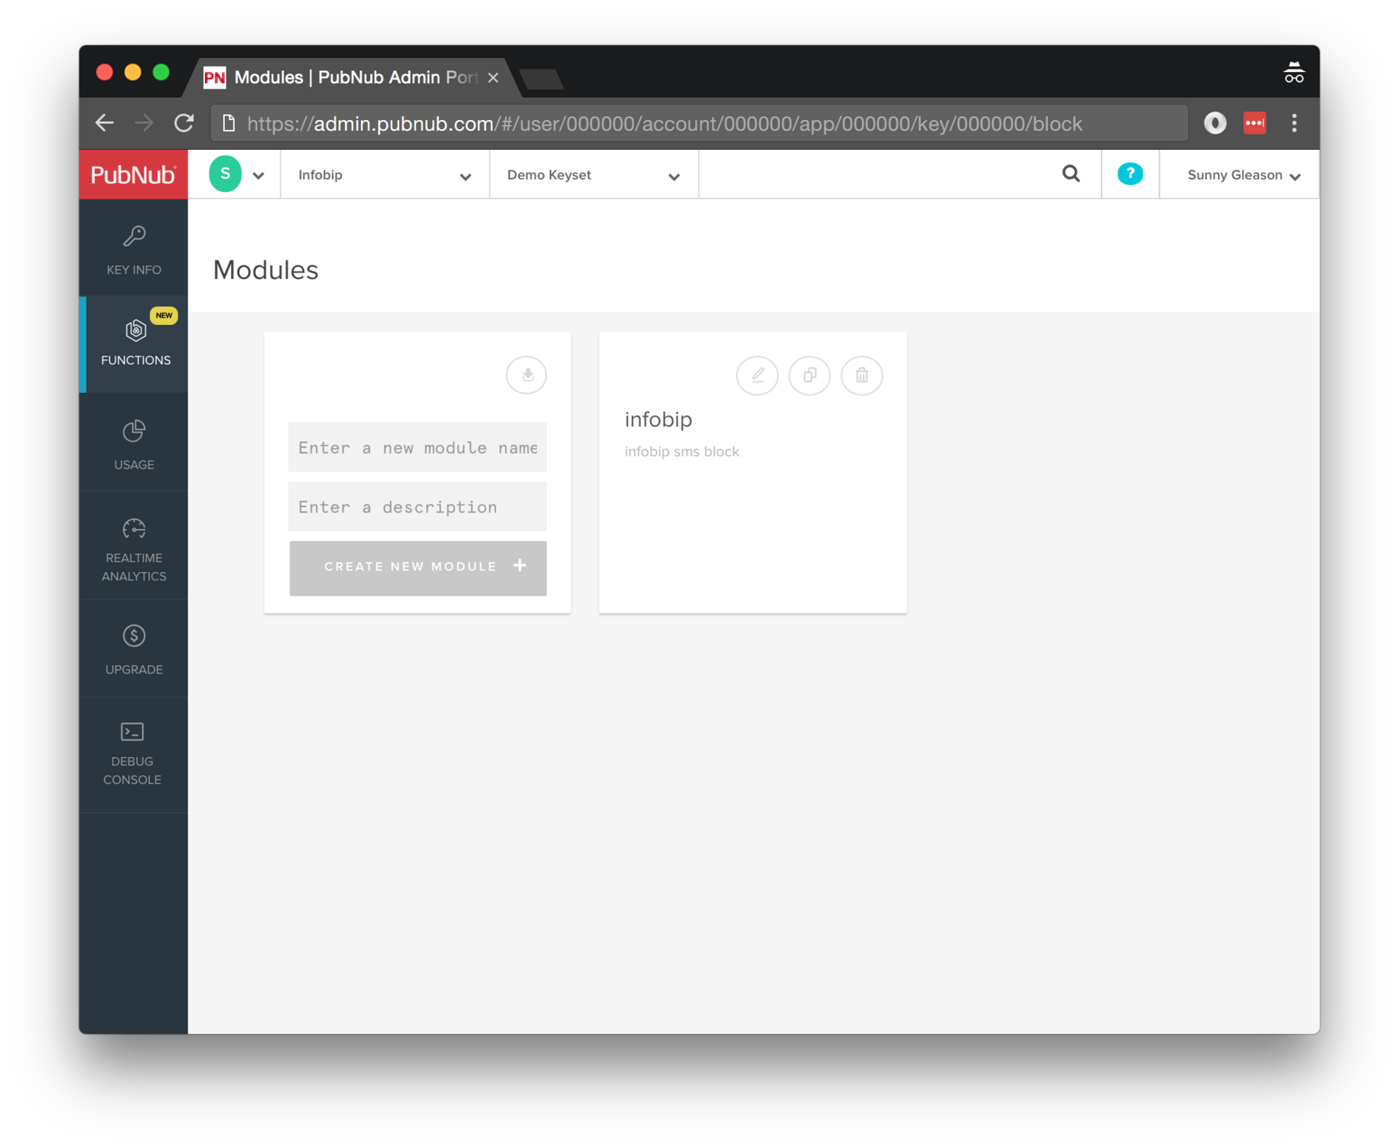Screen dimensions: 1399x1147
Task: Duplicate the infobip module via copy icon
Action: tap(809, 375)
